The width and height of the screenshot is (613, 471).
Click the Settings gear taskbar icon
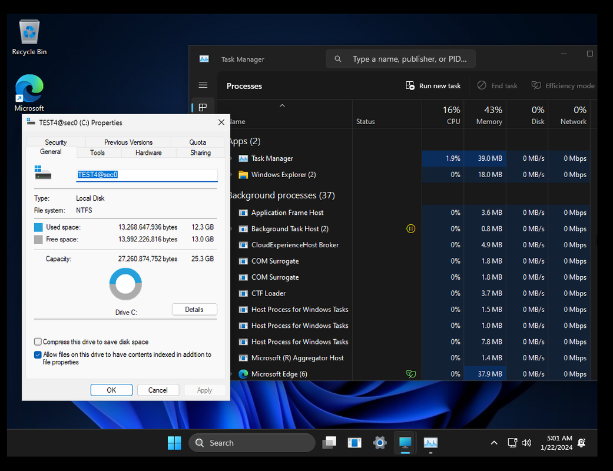(380, 443)
